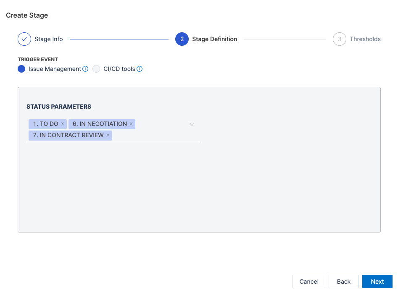The height and width of the screenshot is (295, 398).
Task: Proceed with the Next button
Action: tap(377, 282)
